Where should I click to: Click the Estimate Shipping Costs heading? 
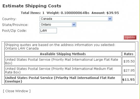[x=32, y=6]
